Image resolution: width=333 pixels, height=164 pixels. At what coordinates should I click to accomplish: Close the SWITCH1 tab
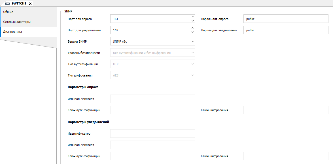(x=30, y=4)
